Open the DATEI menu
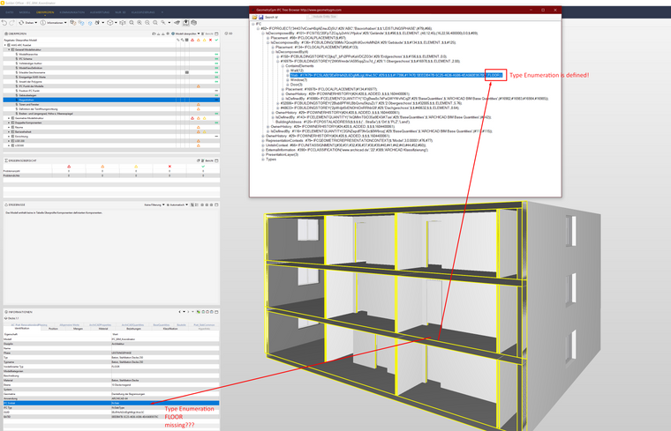 click(x=9, y=12)
